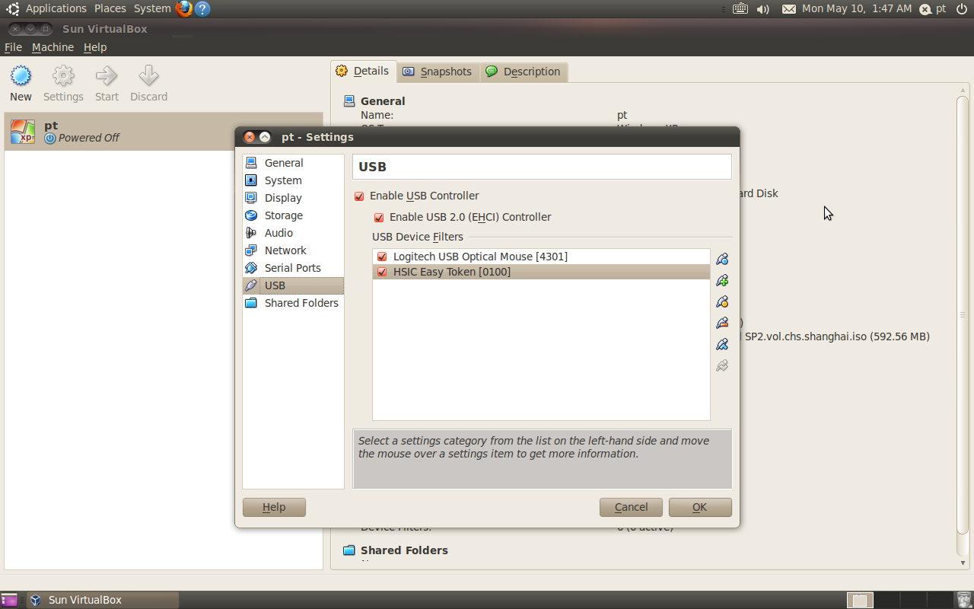This screenshot has width=974, height=609.
Task: Click the show desktop button in bottom panel
Action: (x=9, y=600)
